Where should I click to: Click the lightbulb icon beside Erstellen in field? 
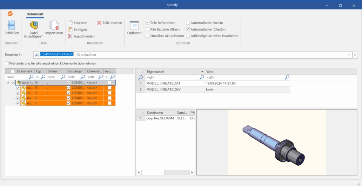[x=355, y=55]
